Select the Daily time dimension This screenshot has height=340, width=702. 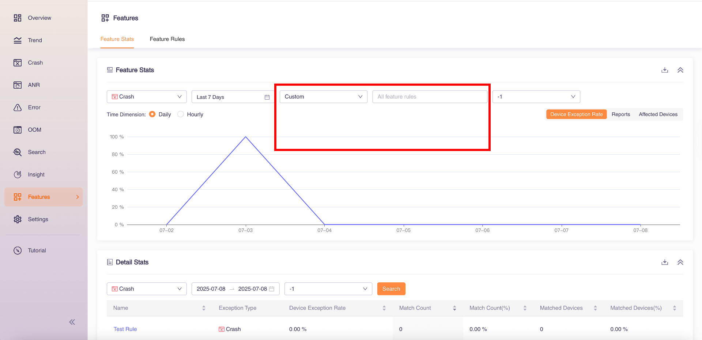[x=152, y=114]
